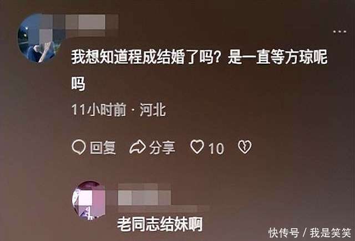
Task: Click the 分享 label
Action: click(162, 148)
